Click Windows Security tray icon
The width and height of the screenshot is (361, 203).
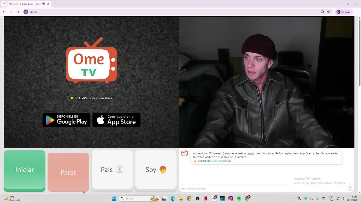pos(305,198)
